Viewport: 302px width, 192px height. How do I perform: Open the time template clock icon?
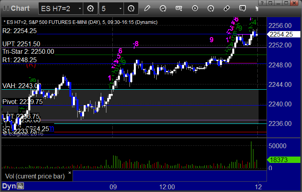tap(131, 8)
